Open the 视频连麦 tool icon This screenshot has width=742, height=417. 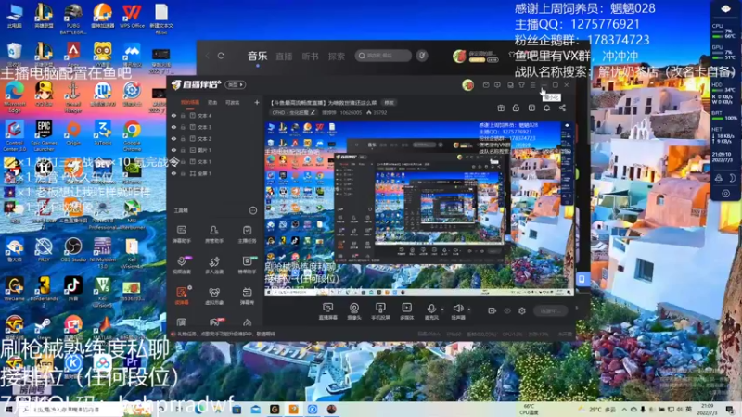tap(181, 265)
